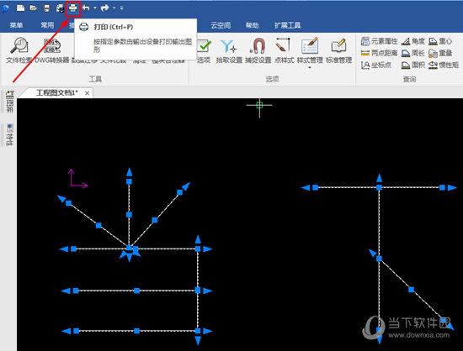Query 重量 weight
The image size is (463, 351).
[x=440, y=53]
